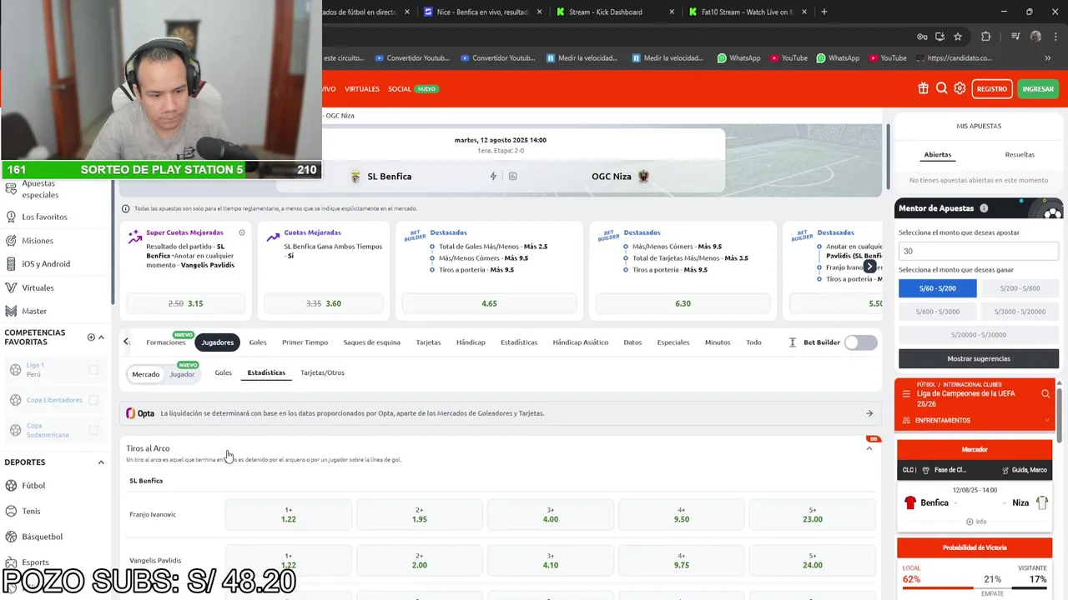Open the Chrome three-dot menu
Viewport: 1068px width, 600px height.
(1055, 37)
